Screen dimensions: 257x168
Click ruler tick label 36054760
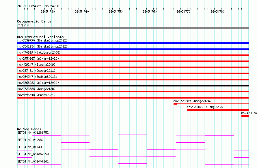[150, 12]
